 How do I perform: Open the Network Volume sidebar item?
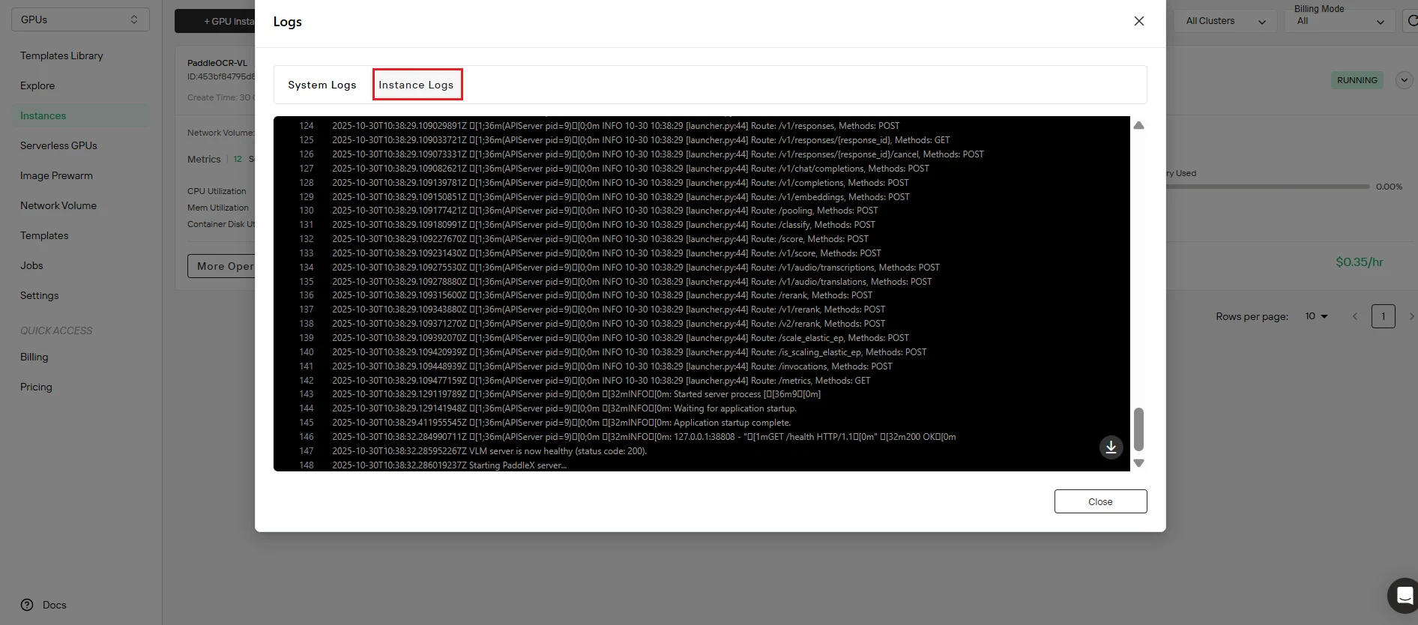point(58,205)
